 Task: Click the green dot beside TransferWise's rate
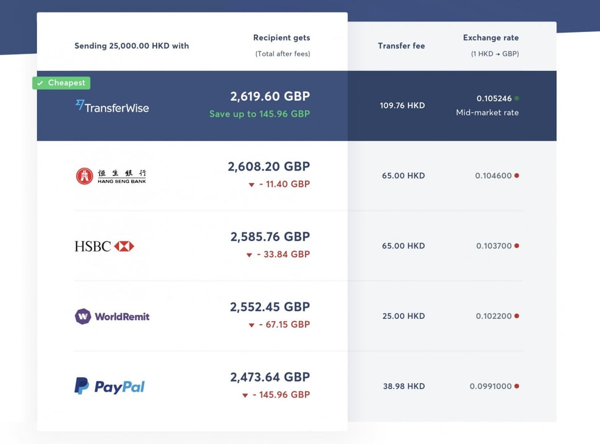pyautogui.click(x=516, y=98)
